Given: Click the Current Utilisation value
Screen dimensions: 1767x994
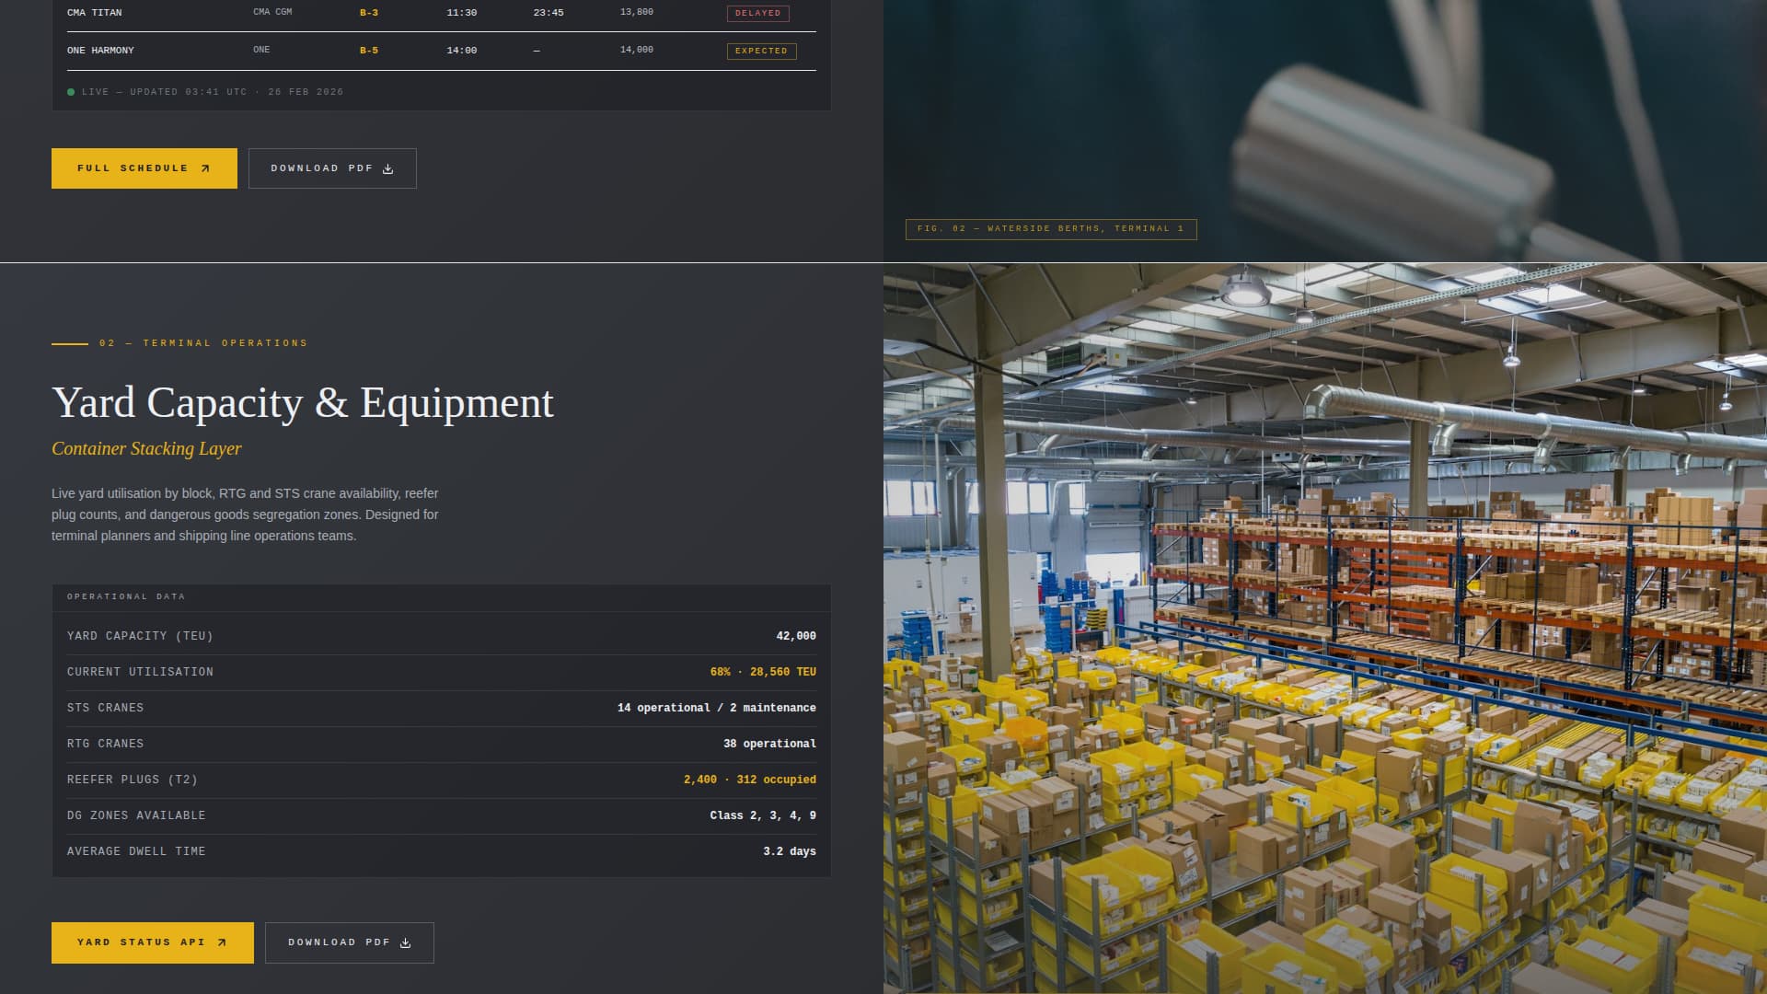Looking at the screenshot, I should coord(763,672).
